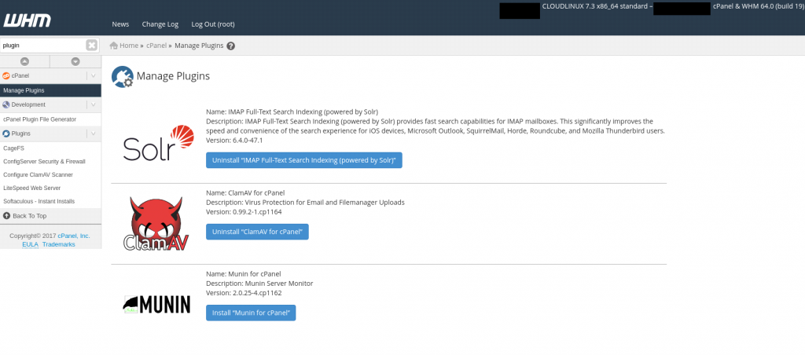Click the Manage Plugins page heading

click(x=173, y=76)
